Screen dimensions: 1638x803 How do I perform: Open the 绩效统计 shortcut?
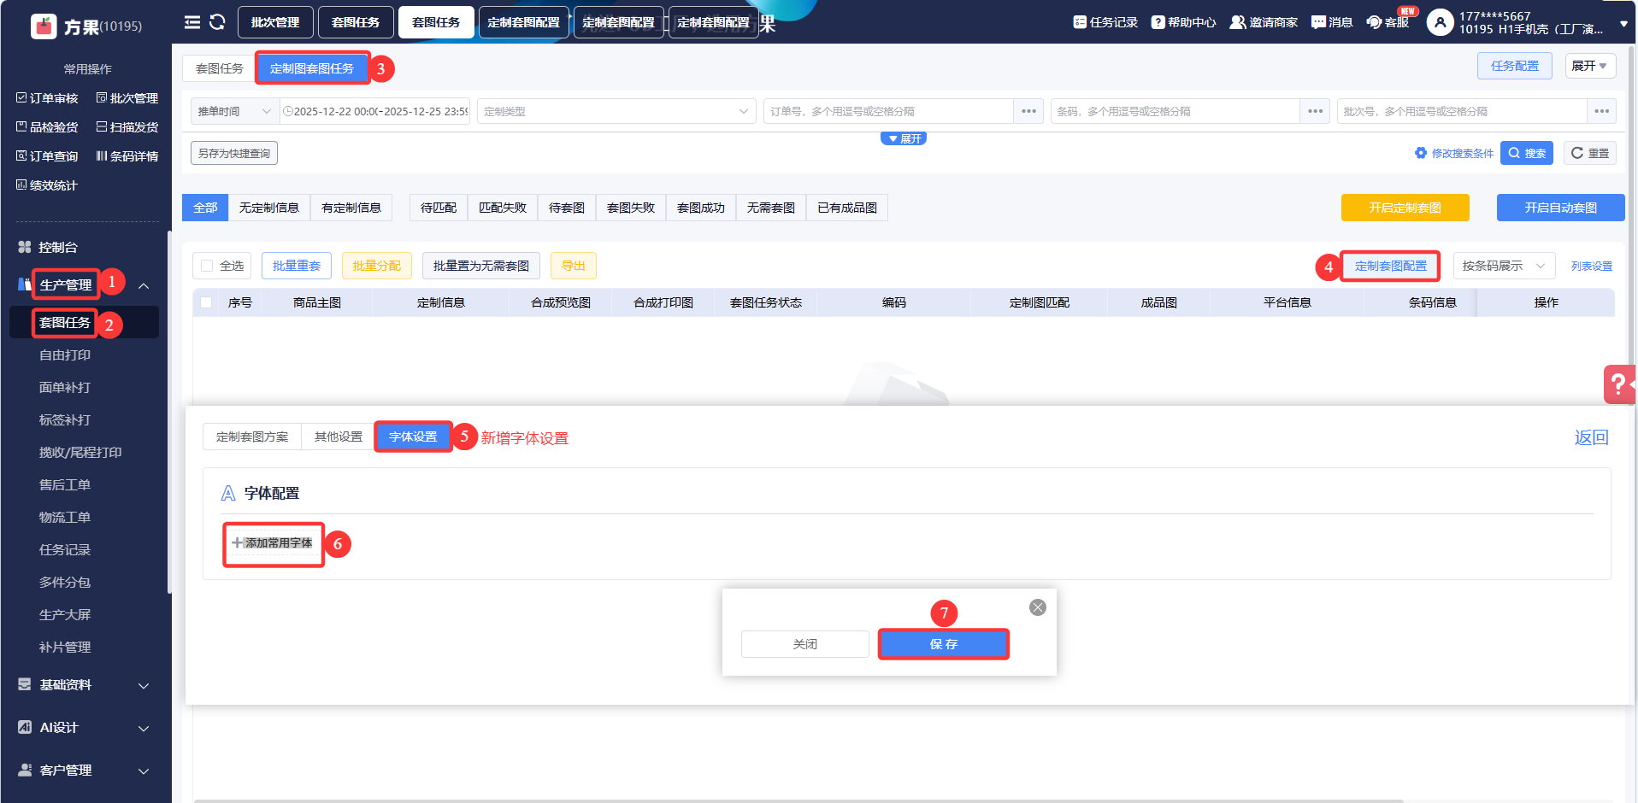pos(47,185)
